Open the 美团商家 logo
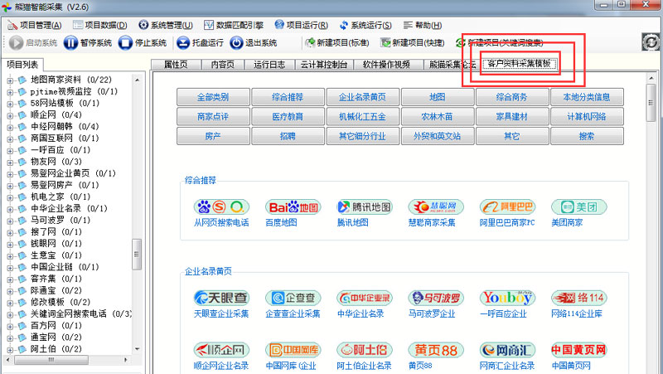663x374 pixels. (x=578, y=206)
